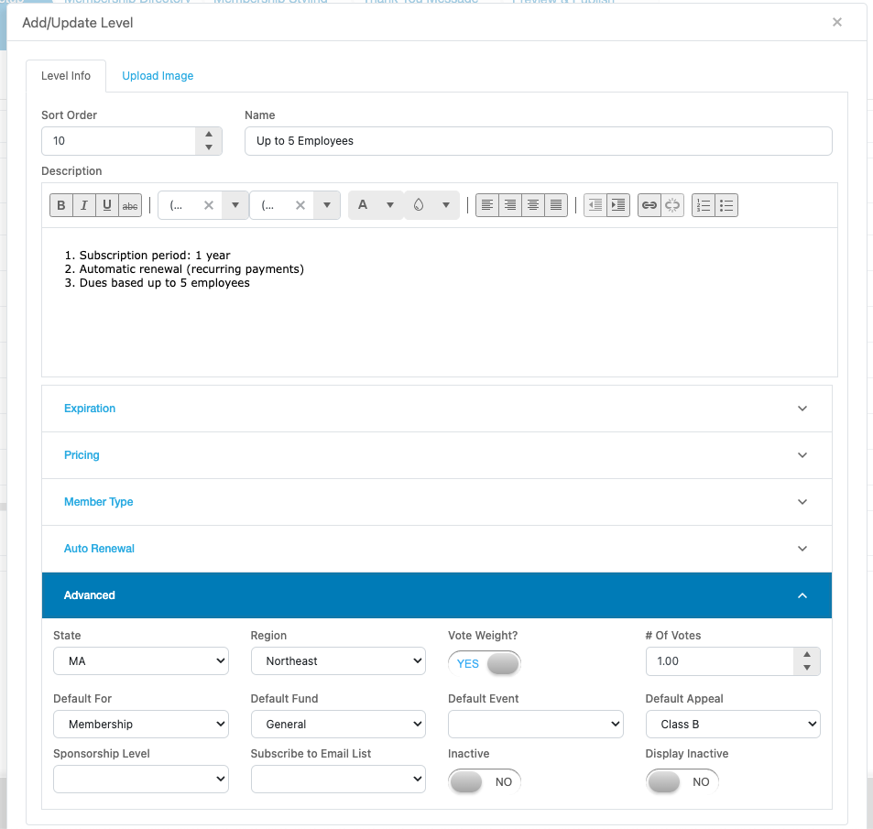
Task: Insert ordered numbered list
Action: click(704, 205)
